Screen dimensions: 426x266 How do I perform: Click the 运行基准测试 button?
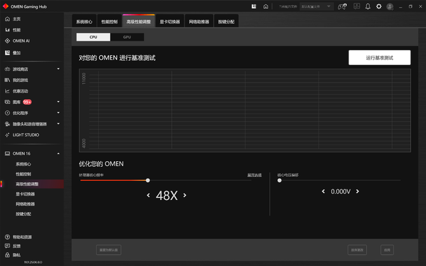pos(379,58)
